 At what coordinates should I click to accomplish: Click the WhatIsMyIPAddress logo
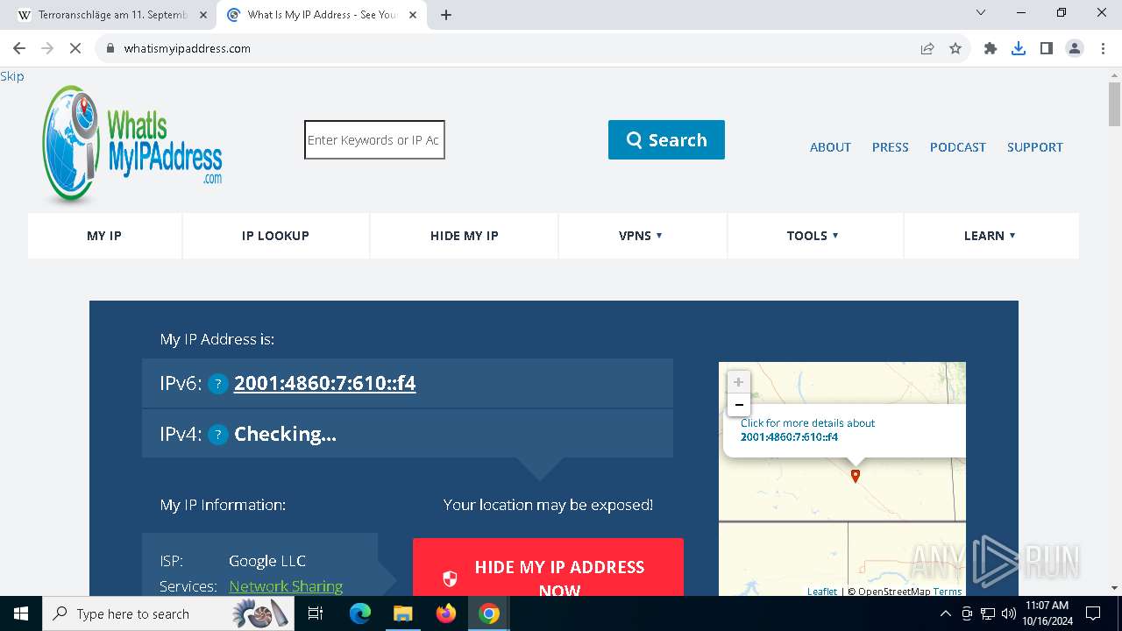click(x=132, y=145)
